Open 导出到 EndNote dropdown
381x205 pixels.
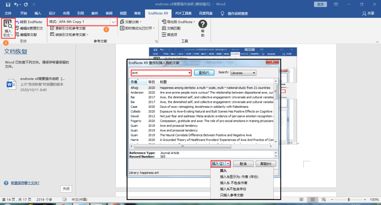coord(179,22)
